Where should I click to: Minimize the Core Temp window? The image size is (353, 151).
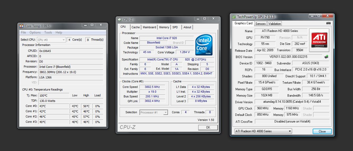point(85,25)
